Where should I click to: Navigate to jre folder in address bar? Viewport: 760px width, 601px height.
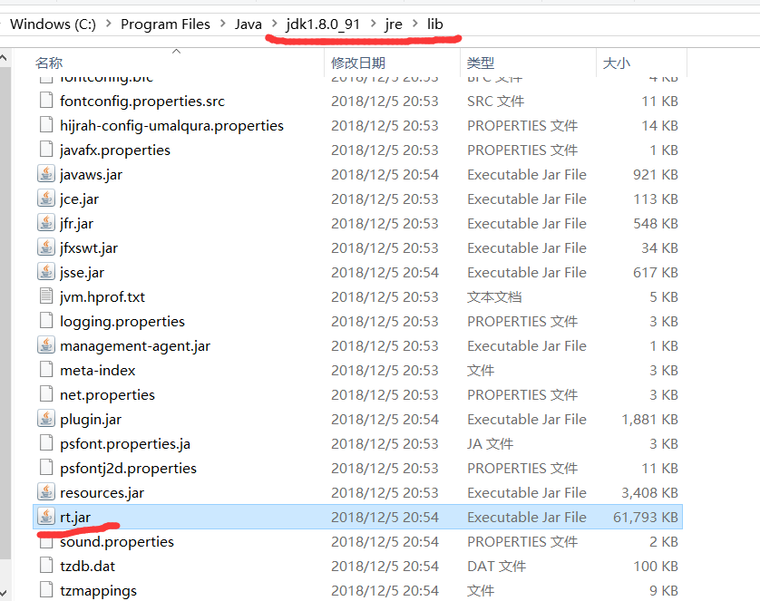(x=394, y=24)
